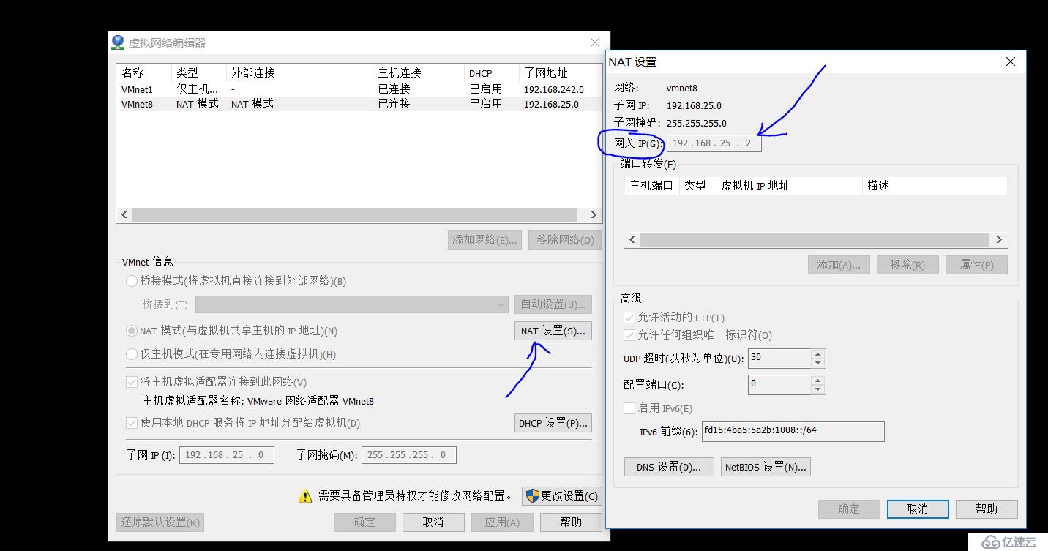This screenshot has height=551, width=1048.
Task: Click 确定 in the Virtual Network Editor
Action: [364, 522]
